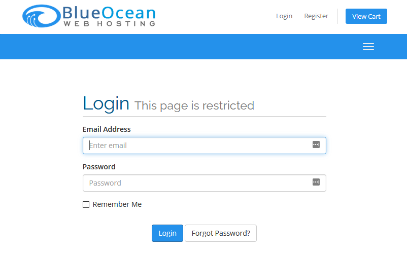Viewport: 407px width, 255px height.
Task: Focus the Enter email input field
Action: [198, 145]
